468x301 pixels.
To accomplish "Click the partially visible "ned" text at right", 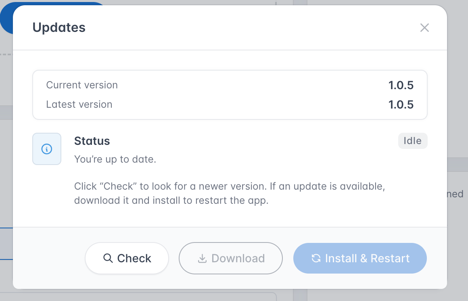I will pos(455,194).
